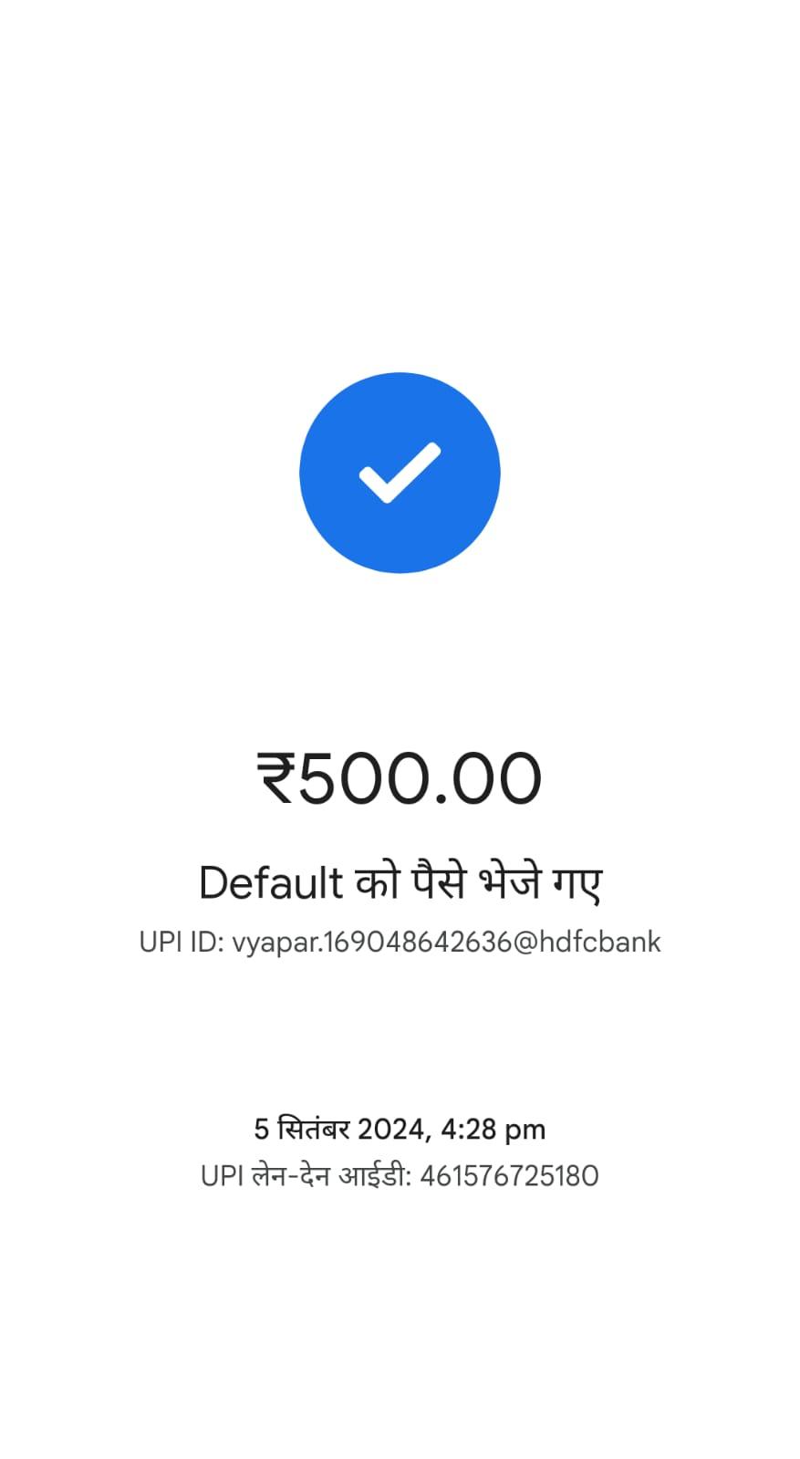Tap the @hdfcbank handle in the UPI ID

[x=587, y=942]
